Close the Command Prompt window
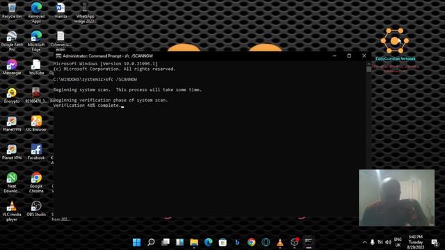The width and height of the screenshot is (445, 250). 364,56
